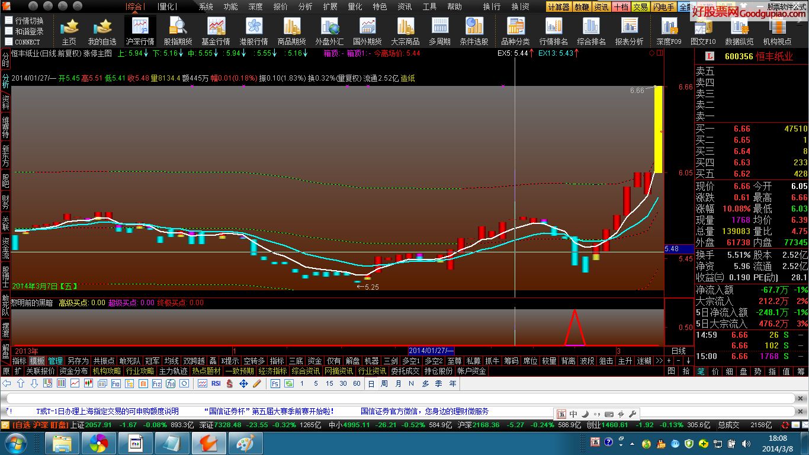Click the 闪电手 quick order button
The width and height of the screenshot is (809, 455).
click(x=663, y=7)
